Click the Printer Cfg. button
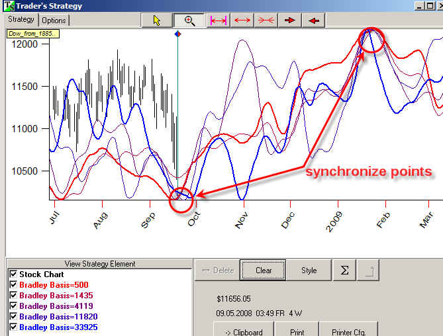 [x=348, y=331]
